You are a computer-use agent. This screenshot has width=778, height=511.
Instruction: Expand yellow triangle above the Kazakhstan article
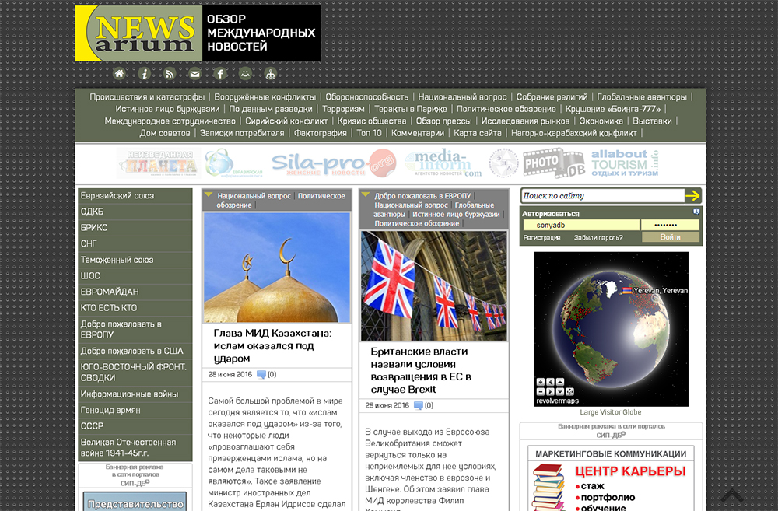coord(209,195)
